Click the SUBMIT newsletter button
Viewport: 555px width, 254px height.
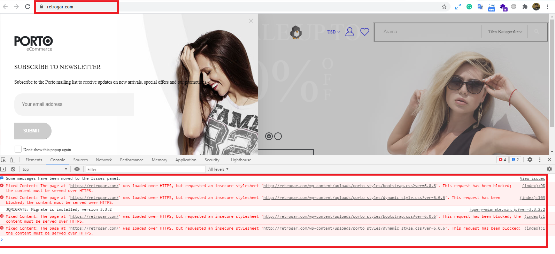point(33,131)
